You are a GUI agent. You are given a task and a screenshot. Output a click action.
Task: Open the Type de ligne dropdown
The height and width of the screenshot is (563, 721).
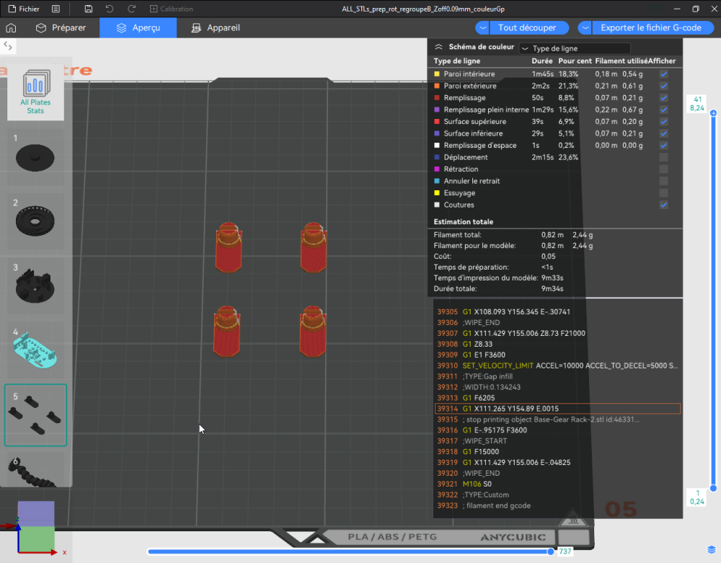pos(575,48)
